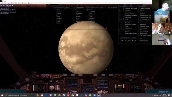This screenshot has height=97, width=172.
Task: Select the active Celestia taskbar icon
Action: click(x=99, y=95)
